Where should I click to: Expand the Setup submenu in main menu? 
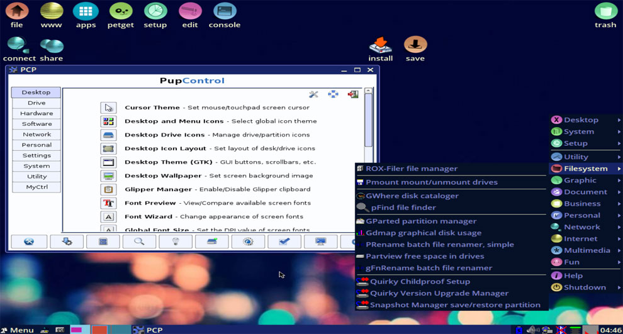pyautogui.click(x=586, y=143)
